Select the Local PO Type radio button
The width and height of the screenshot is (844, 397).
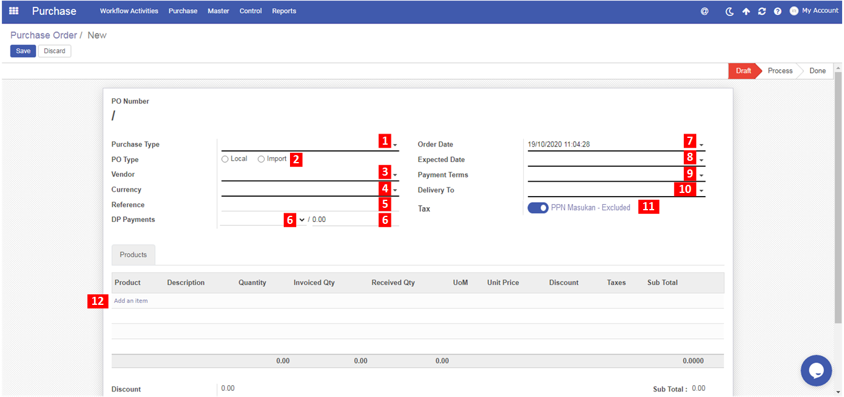tap(225, 160)
